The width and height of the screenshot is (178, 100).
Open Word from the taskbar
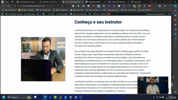click(x=76, y=97)
